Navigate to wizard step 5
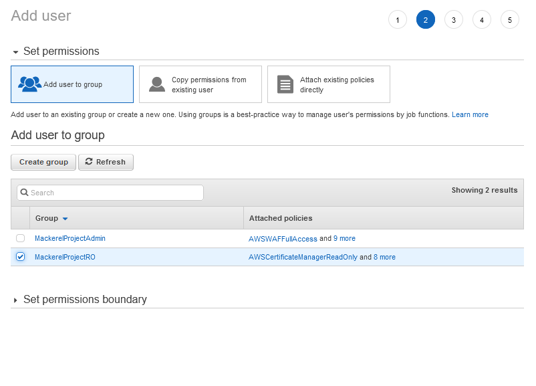Viewport: 536px width, 386px height. [510, 20]
